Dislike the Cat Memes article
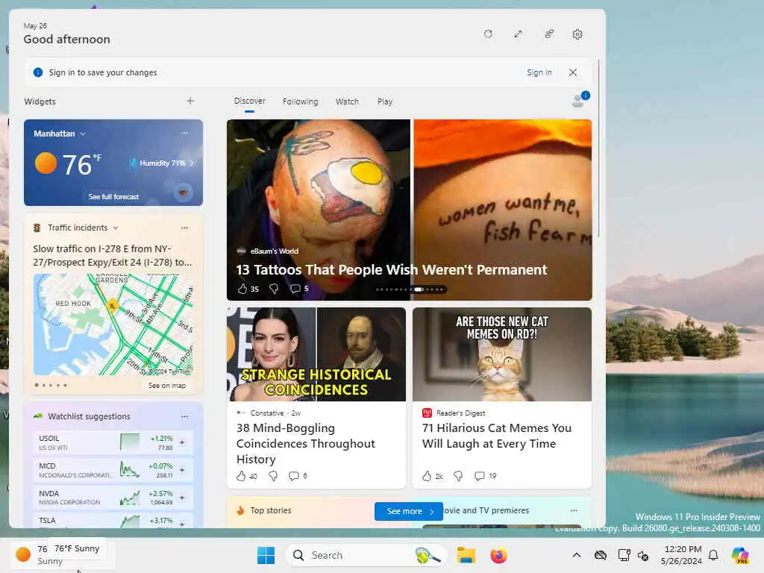Viewport: 764px width, 573px height. 458,476
